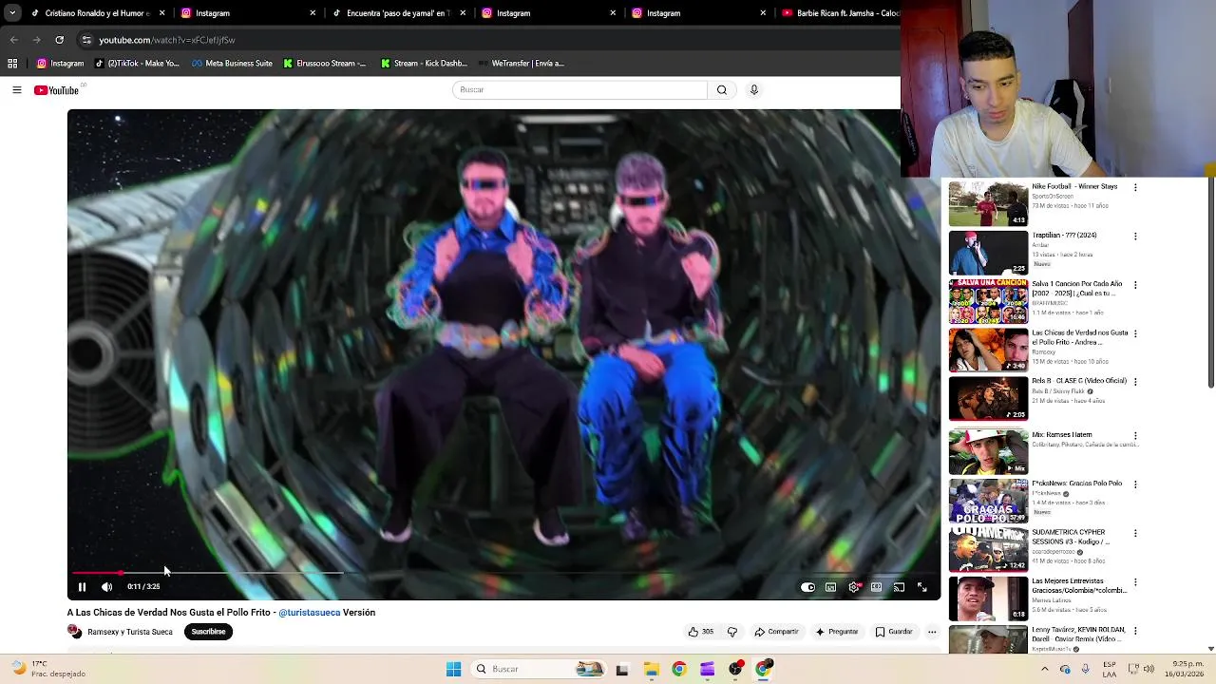Open options for Salva 1 Cancion video
Viewport: 1216px width, 684px height.
[1135, 285]
